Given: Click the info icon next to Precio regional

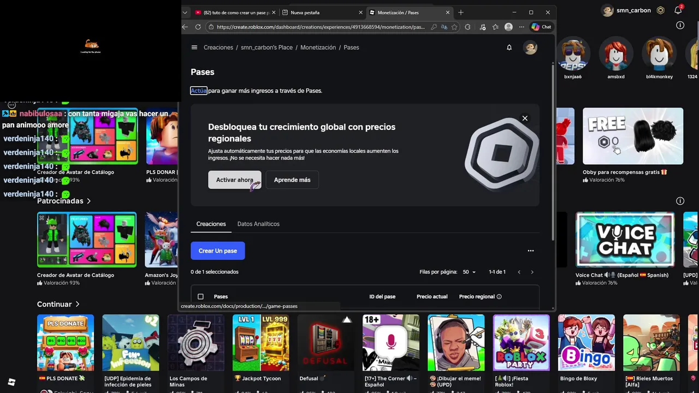Looking at the screenshot, I should [499, 296].
